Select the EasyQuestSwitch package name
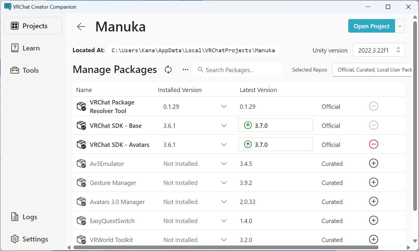This screenshot has width=419, height=251. (x=112, y=221)
